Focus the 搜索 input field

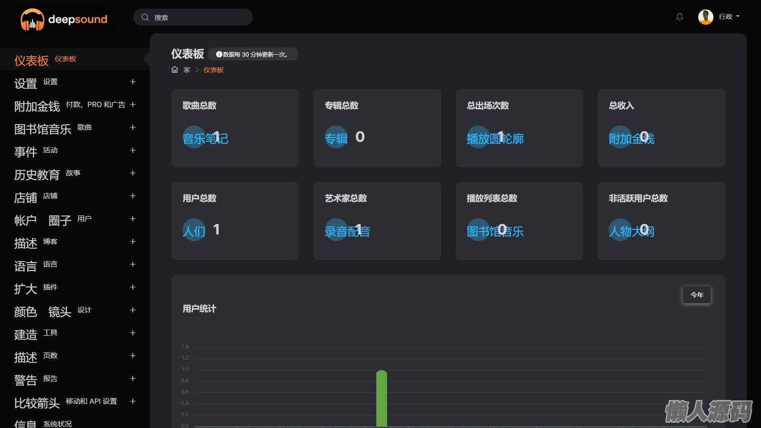(x=200, y=17)
